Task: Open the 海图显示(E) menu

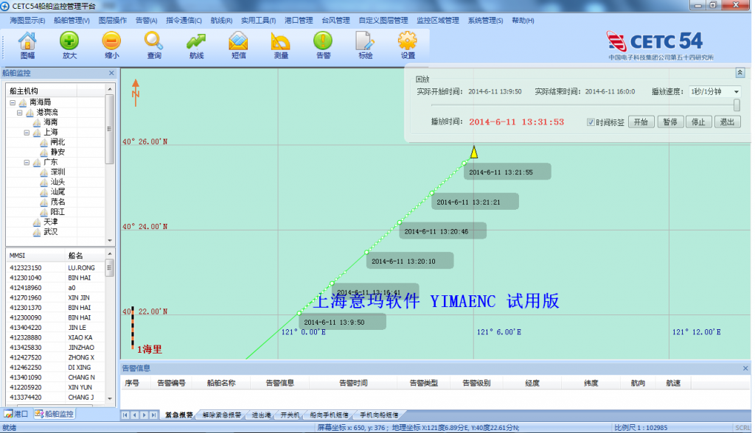Action: point(27,20)
